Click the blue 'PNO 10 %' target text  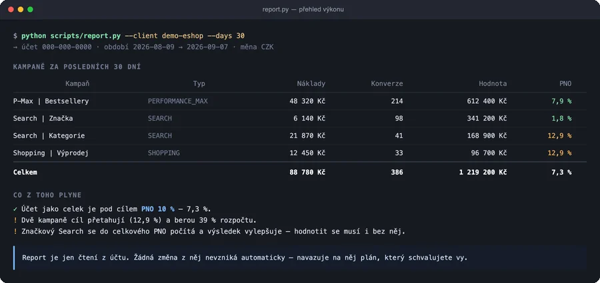(x=157, y=209)
